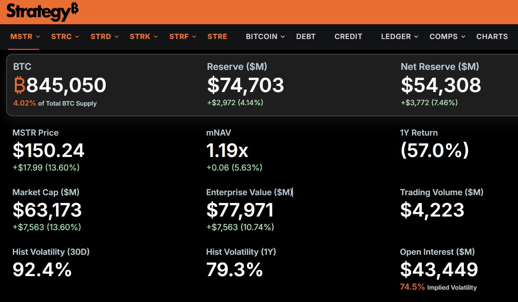Viewport: 518px width, 302px height.
Task: Open the COMPS menu item
Action: [444, 37]
